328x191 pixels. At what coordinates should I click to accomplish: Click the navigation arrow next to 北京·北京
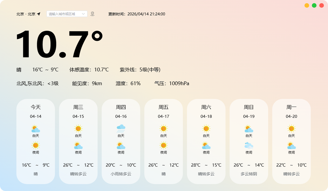[x=39, y=13]
